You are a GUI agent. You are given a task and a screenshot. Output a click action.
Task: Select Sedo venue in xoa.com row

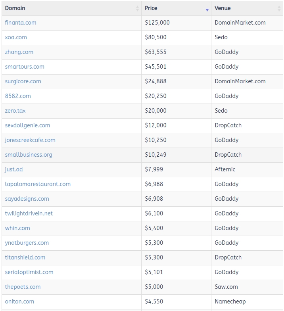coord(221,37)
